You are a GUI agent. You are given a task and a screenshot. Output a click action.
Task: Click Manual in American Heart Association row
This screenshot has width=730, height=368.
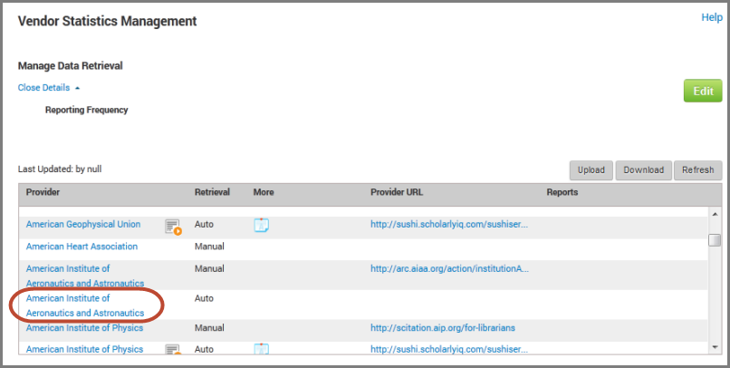tap(209, 247)
